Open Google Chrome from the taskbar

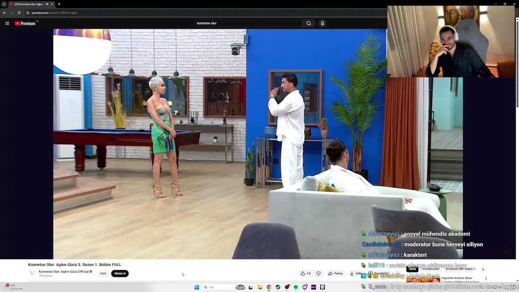pyautogui.click(x=269, y=287)
